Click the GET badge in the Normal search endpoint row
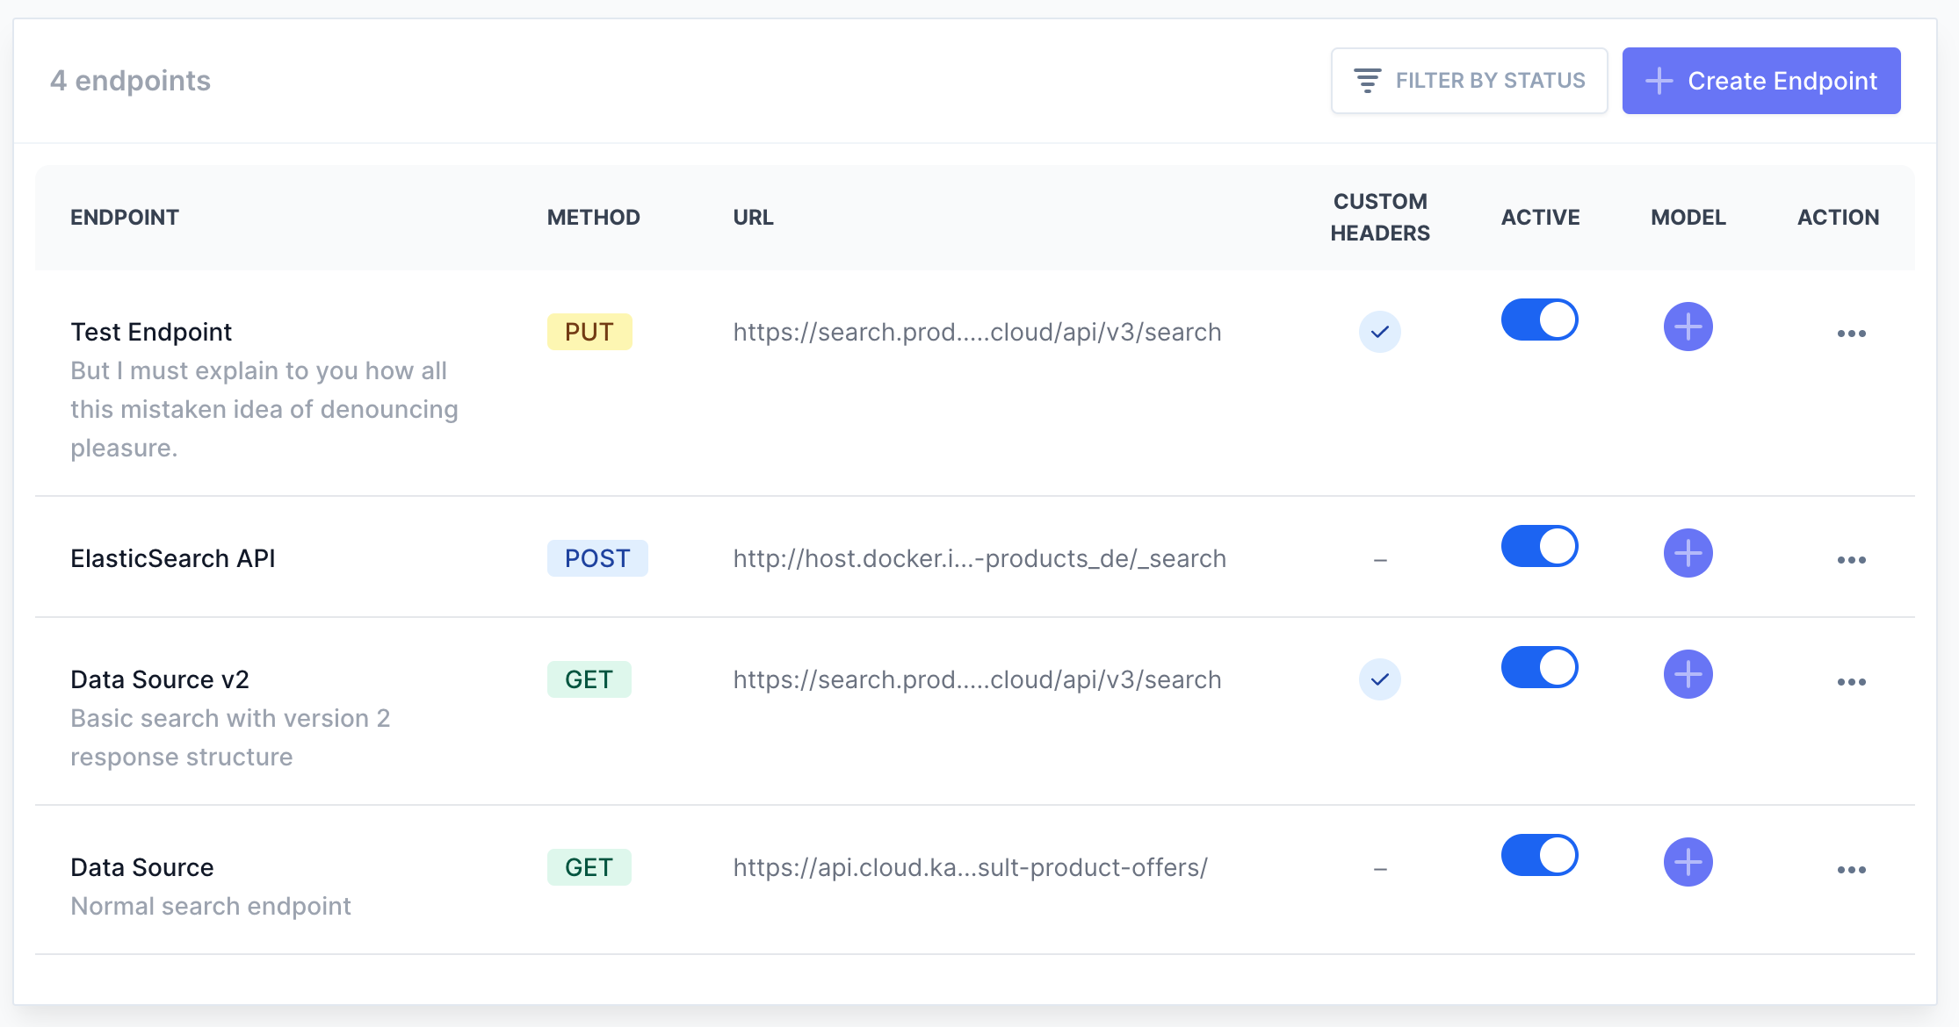The width and height of the screenshot is (1959, 1027). click(x=589, y=867)
